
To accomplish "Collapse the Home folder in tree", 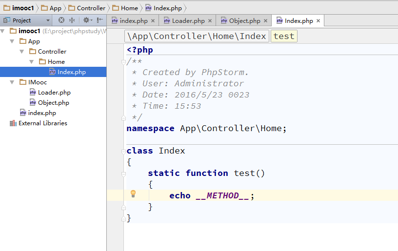I will (x=32, y=61).
